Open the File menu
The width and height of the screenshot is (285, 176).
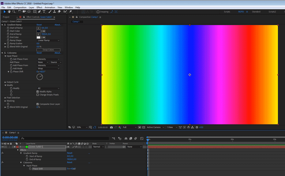tap(3, 7)
